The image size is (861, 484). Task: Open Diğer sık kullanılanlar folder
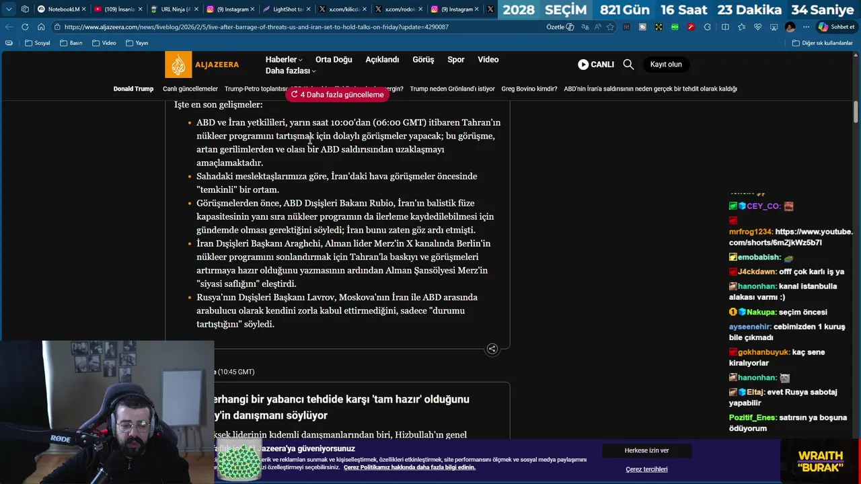tap(823, 43)
